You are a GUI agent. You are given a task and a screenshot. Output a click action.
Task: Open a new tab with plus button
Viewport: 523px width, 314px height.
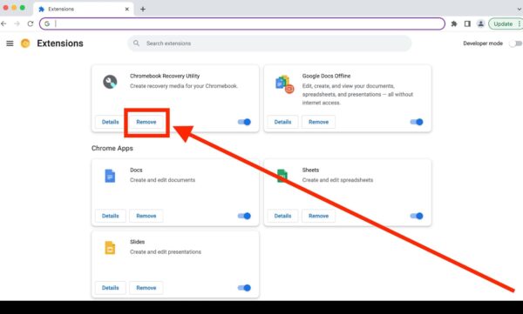click(x=143, y=9)
